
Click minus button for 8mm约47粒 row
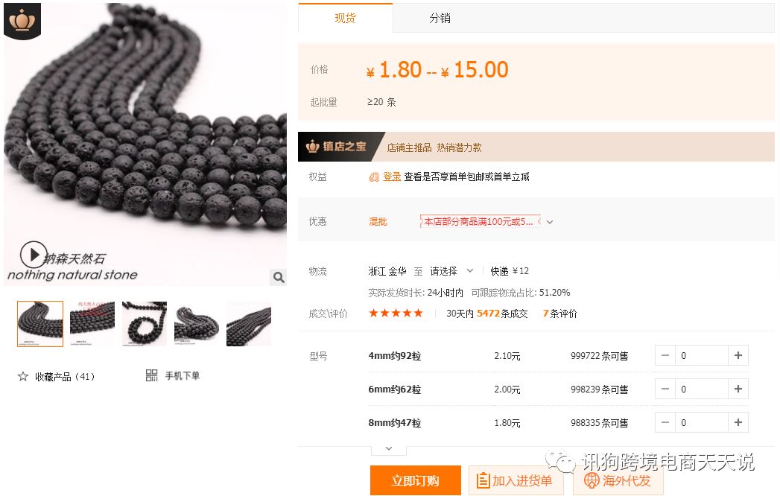pyautogui.click(x=665, y=422)
